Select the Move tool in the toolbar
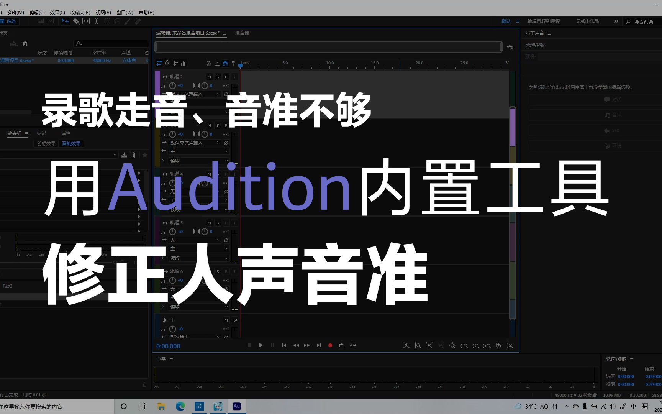 [66, 21]
